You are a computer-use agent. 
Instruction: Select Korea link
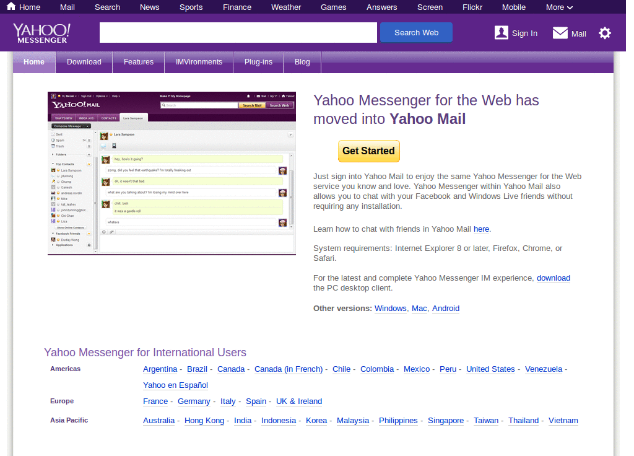[x=316, y=421]
